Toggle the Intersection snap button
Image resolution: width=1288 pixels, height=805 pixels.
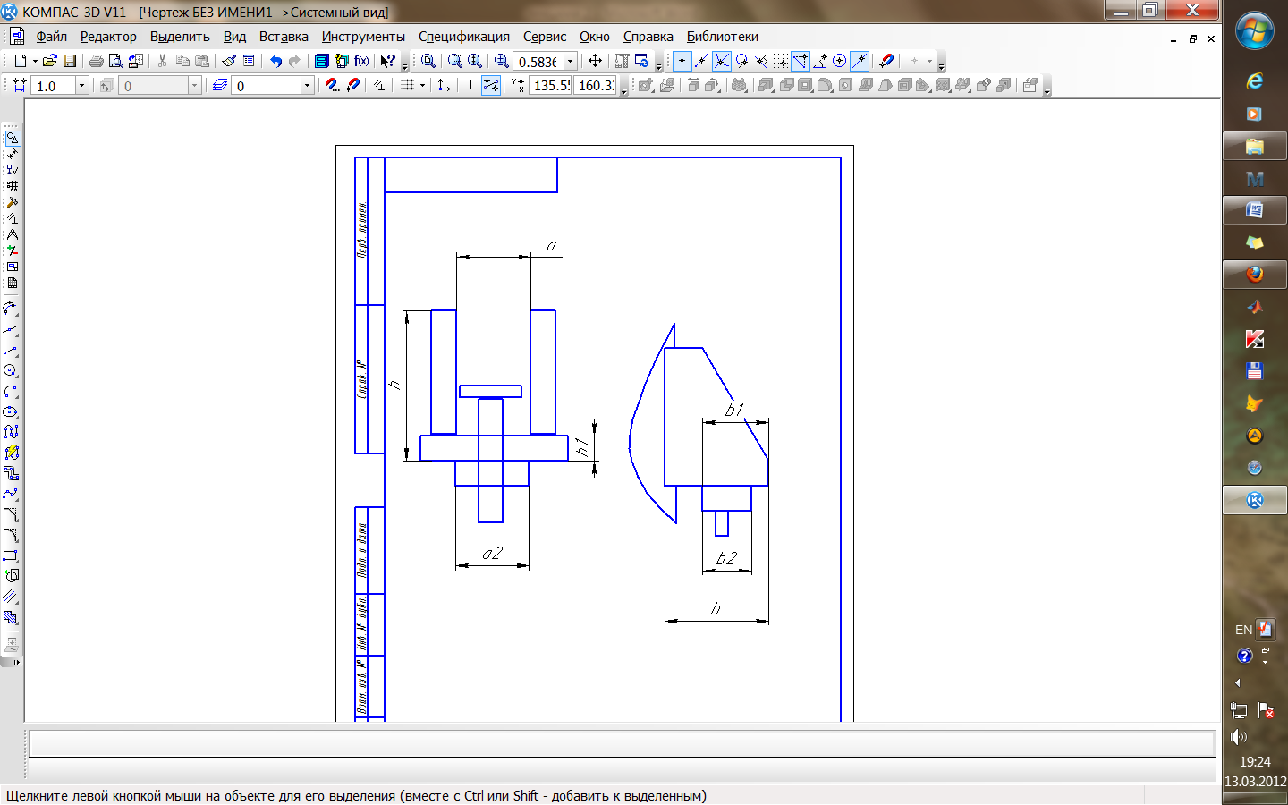click(x=721, y=61)
